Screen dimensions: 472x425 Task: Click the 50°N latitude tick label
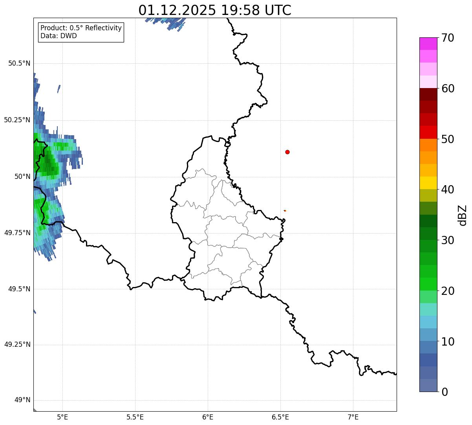(22, 177)
